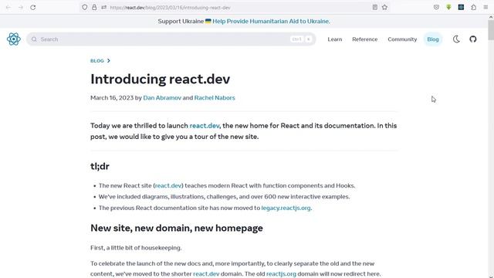Click the shield tracking protection icon
The width and height of the screenshot is (494, 278).
coord(84,7)
